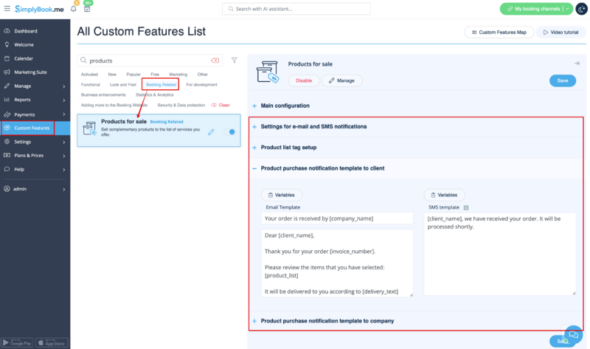Toggle Products for sale feature switch
The width and height of the screenshot is (590, 349).
pyautogui.click(x=229, y=132)
